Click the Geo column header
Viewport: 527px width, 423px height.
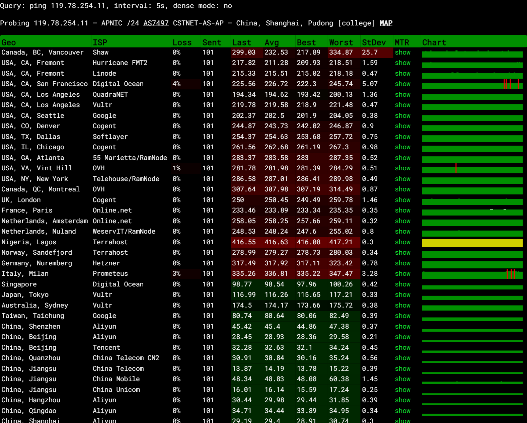pos(9,43)
